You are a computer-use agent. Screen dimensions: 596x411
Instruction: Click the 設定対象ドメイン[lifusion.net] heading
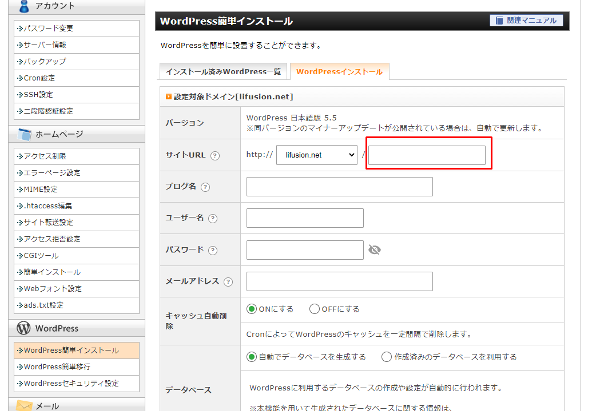tap(233, 97)
